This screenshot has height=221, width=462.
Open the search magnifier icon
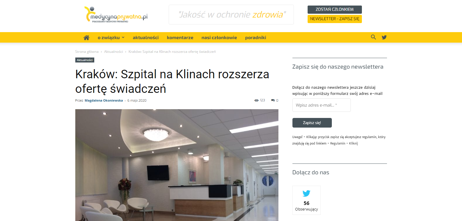[373, 37]
